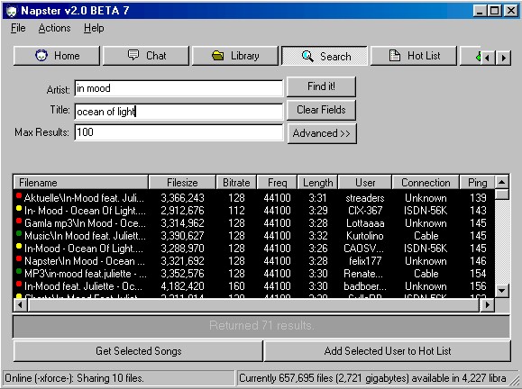Click the 'Online (-xforce-): Sharing 10 files.' status

(118, 378)
